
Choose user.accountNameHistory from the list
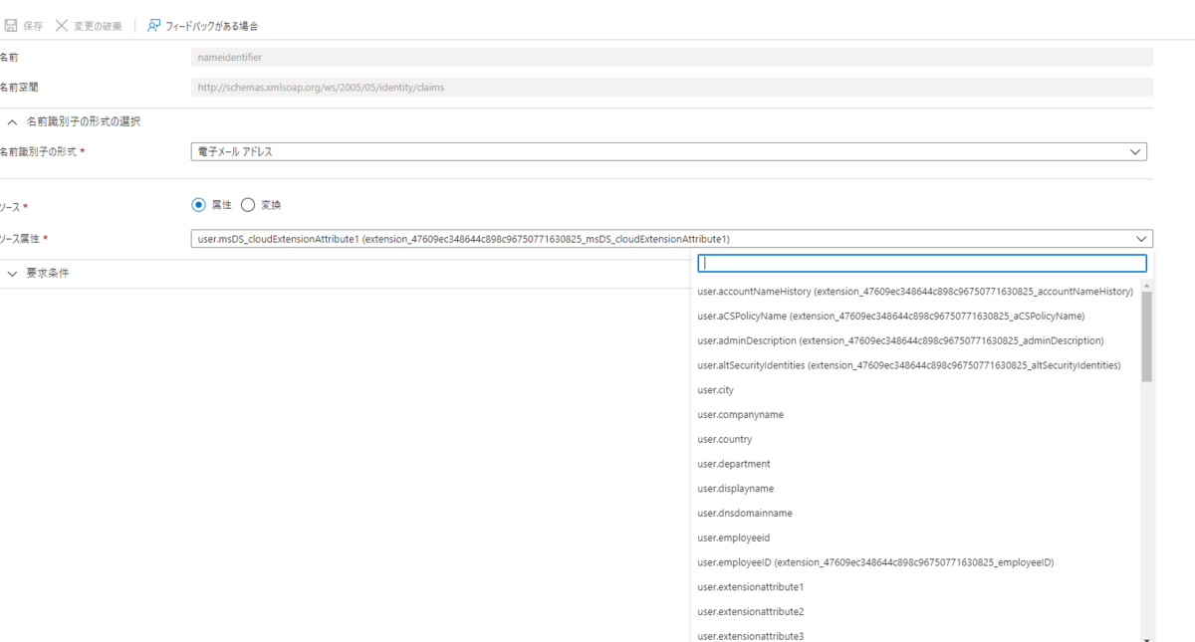(915, 292)
